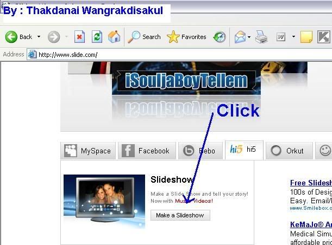The width and height of the screenshot is (332, 245).
Task: Expand the Back button history dropdown
Action: (x=39, y=37)
